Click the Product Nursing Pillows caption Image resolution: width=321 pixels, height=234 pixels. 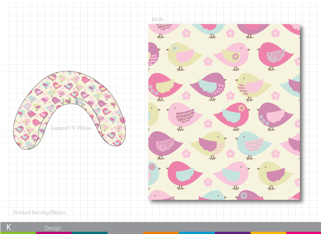pos(39,213)
